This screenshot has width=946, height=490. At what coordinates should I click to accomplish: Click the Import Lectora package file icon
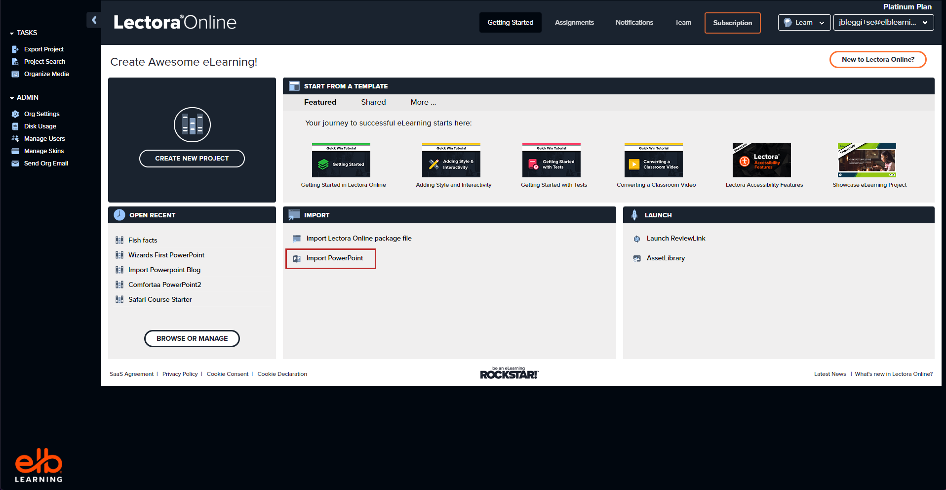(297, 239)
